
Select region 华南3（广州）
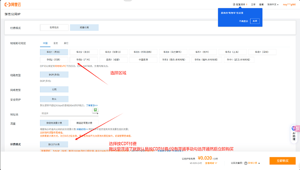pyautogui.click(x=83, y=60)
